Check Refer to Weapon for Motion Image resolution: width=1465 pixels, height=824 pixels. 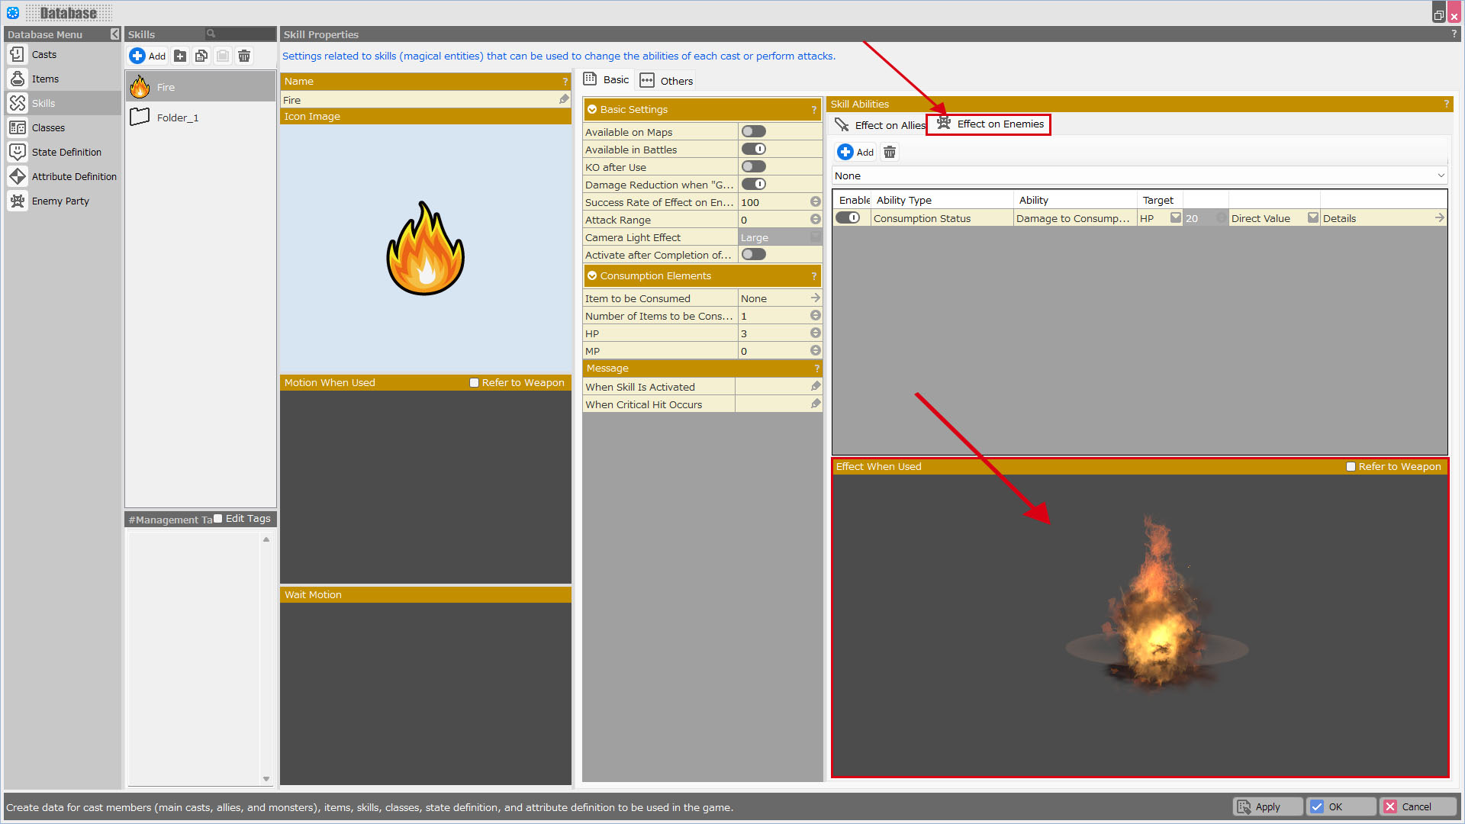474,383
